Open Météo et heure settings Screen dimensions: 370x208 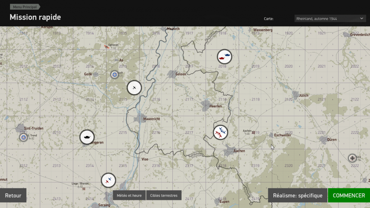coord(129,195)
